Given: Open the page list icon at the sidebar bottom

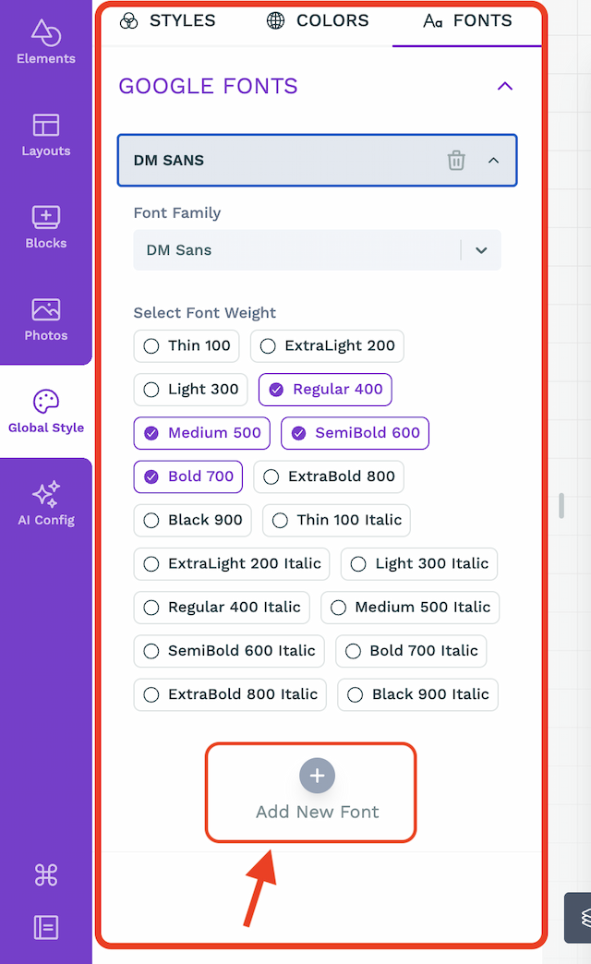Looking at the screenshot, I should [46, 927].
